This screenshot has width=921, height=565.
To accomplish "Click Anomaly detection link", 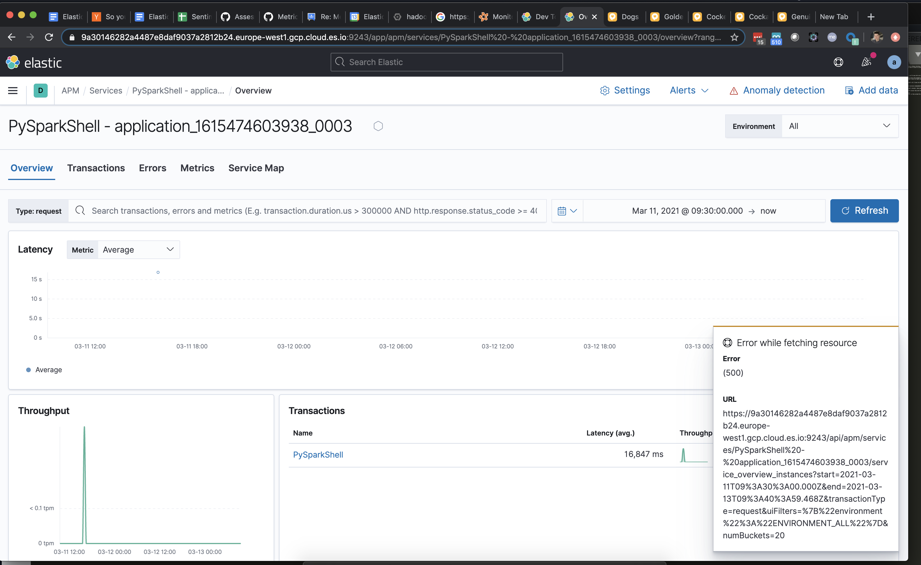I will point(784,90).
